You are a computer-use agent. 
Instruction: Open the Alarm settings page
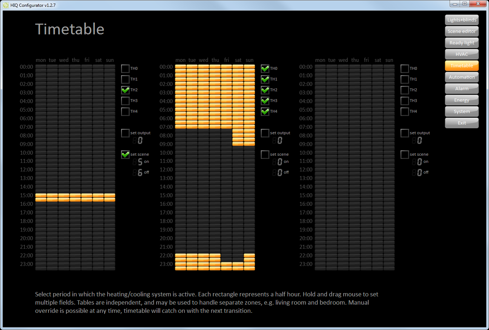tap(461, 89)
